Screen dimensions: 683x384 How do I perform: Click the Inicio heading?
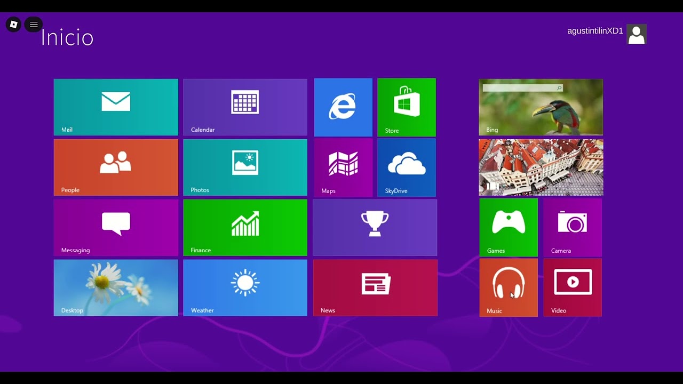67,38
